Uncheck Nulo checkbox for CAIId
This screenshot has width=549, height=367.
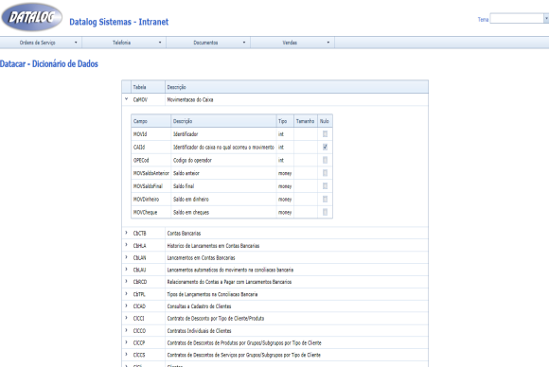pos(325,147)
